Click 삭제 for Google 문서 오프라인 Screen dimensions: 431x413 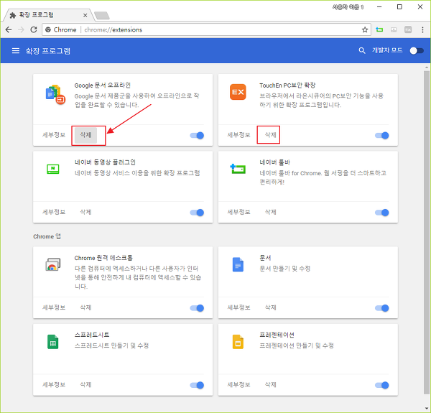85,135
